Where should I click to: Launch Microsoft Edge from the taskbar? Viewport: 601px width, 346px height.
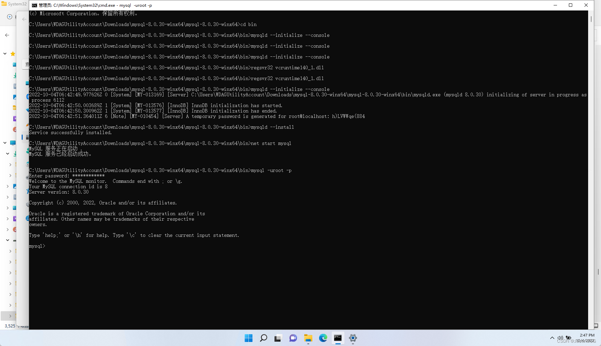[x=323, y=338]
